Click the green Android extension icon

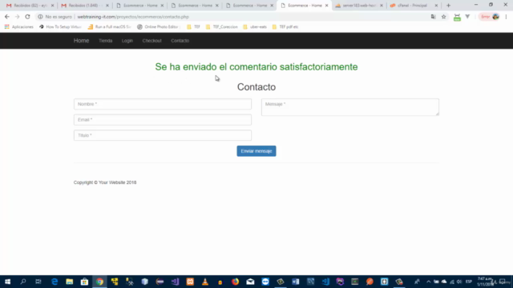coord(457,17)
